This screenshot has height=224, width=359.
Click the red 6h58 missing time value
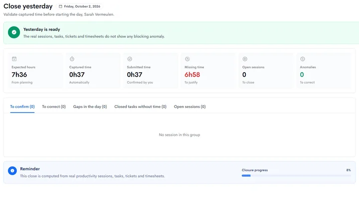[192, 75]
